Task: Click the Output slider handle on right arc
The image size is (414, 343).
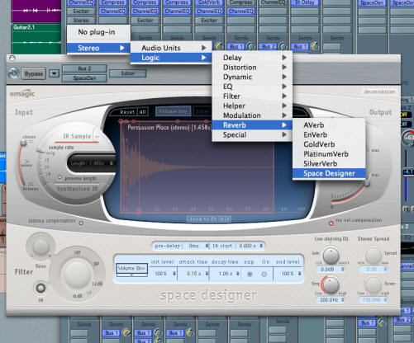Action: [x=367, y=184]
